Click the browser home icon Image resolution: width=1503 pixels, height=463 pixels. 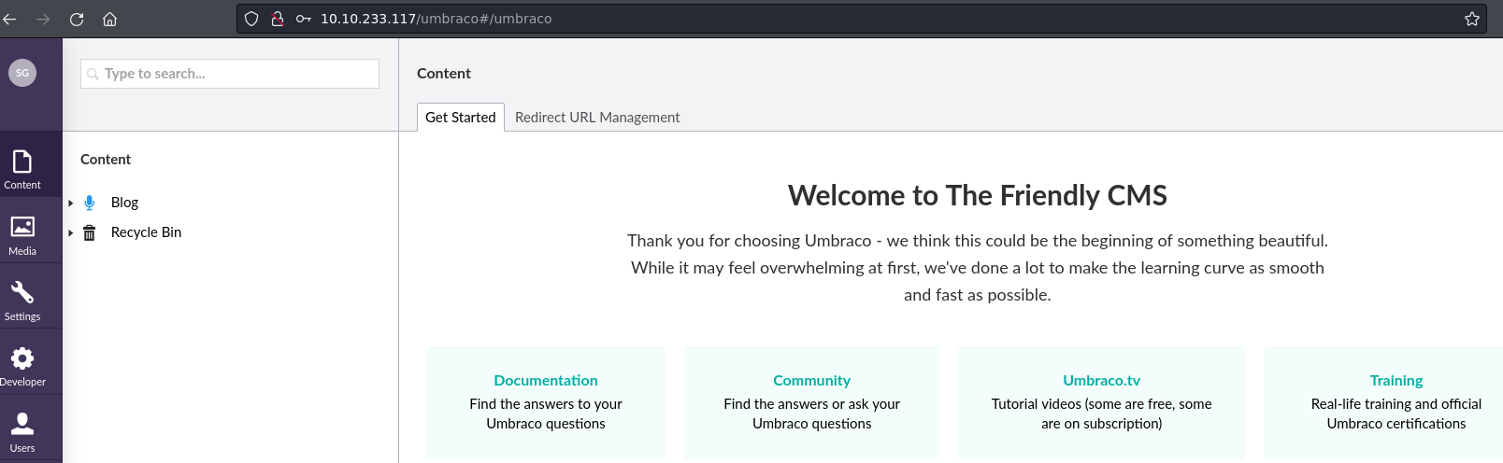109,19
